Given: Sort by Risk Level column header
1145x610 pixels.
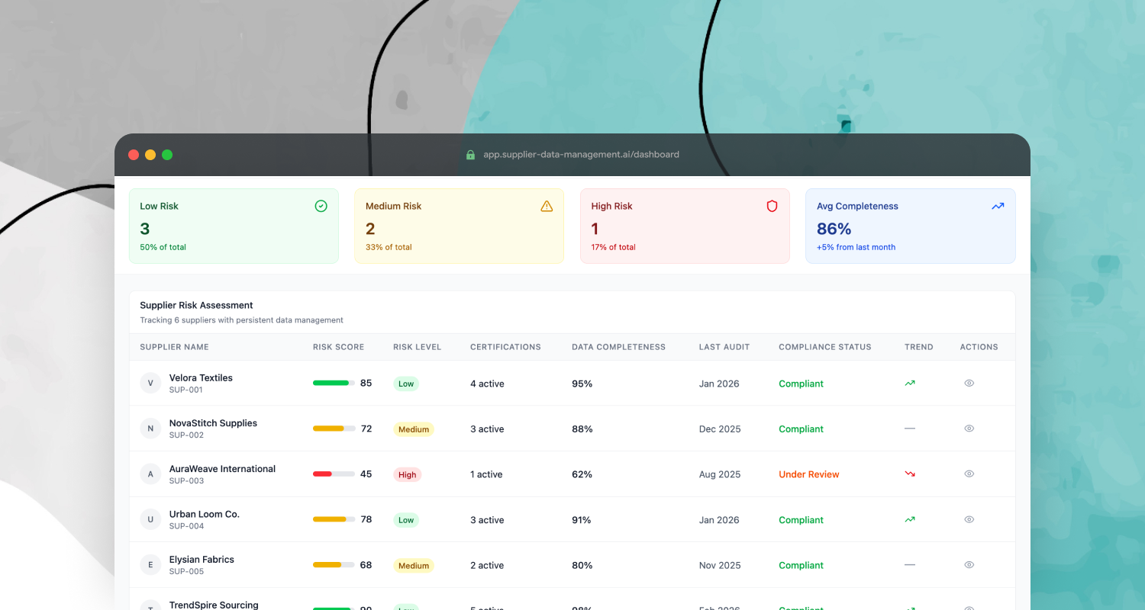Looking at the screenshot, I should (418, 347).
